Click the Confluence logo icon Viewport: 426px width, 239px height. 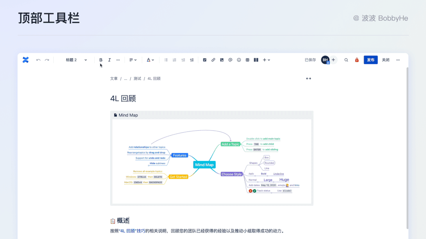tap(26, 60)
